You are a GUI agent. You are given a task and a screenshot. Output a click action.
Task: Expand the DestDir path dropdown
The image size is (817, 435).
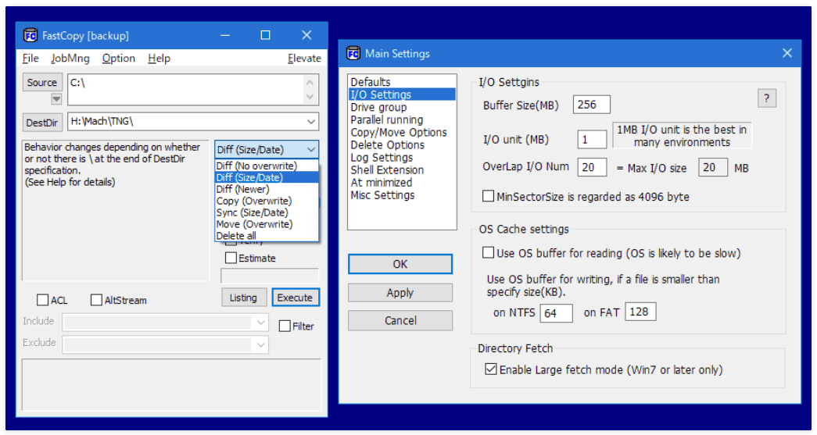pos(311,122)
